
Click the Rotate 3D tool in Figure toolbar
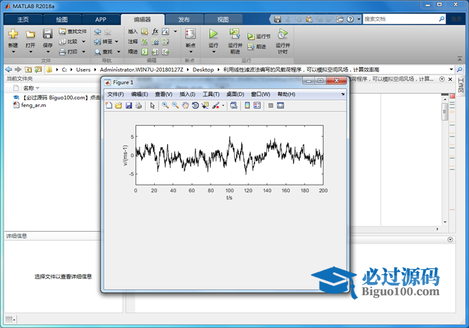coord(195,105)
